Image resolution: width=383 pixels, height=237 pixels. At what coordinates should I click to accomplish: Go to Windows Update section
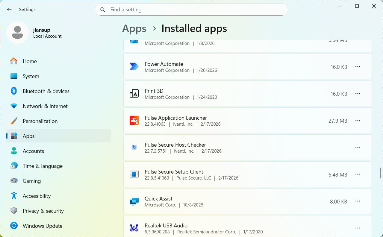click(x=43, y=226)
